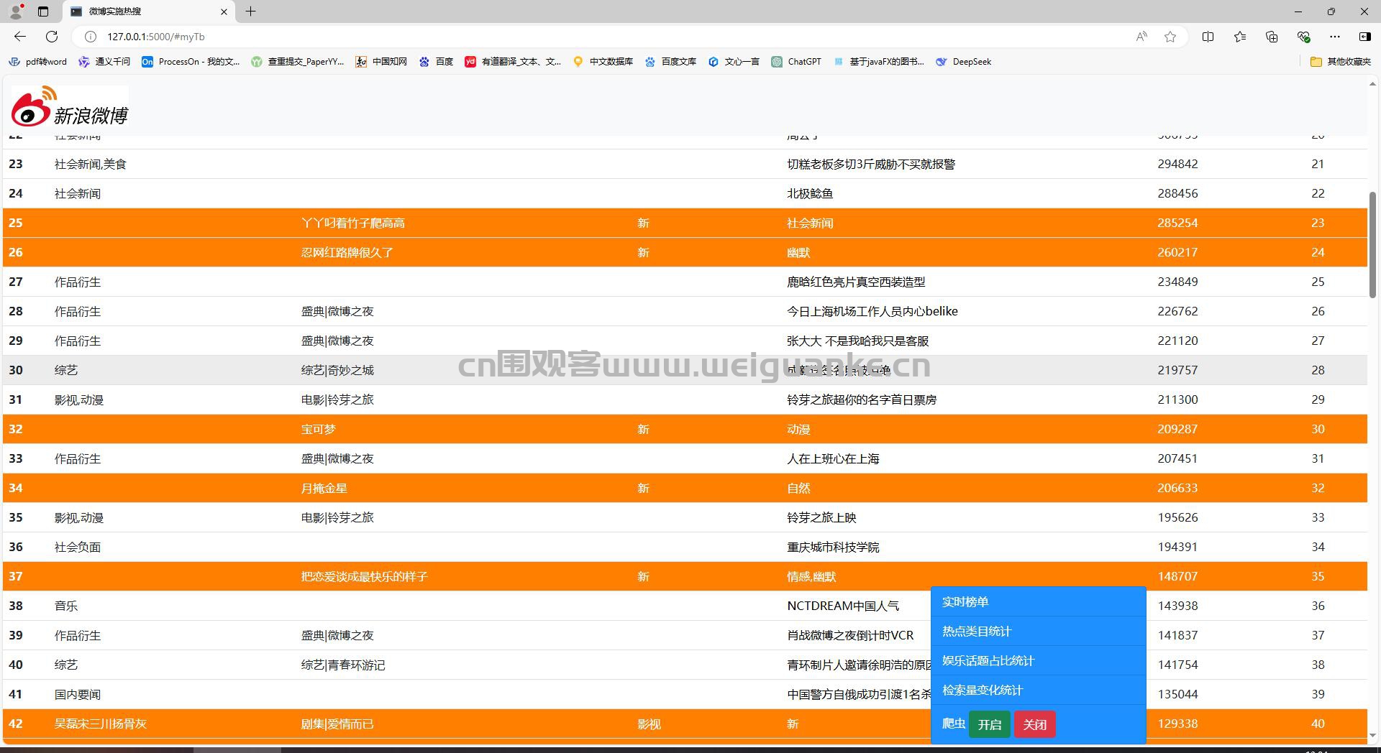Start the crawler with 开启 button
This screenshot has width=1381, height=753.
point(990,724)
